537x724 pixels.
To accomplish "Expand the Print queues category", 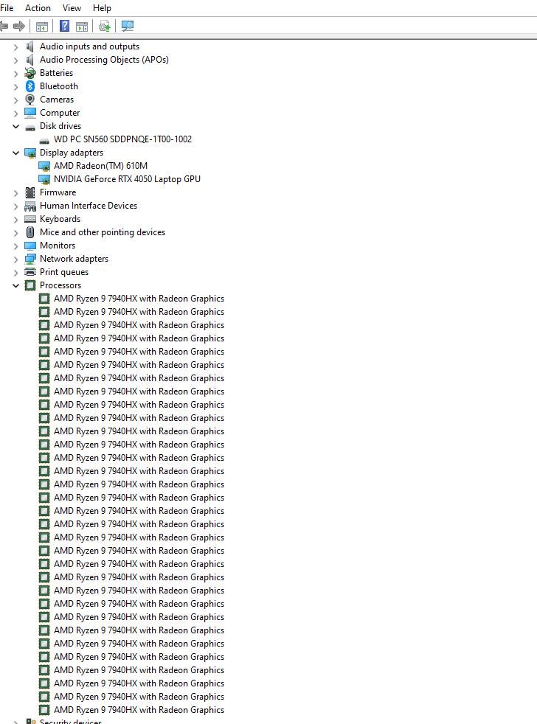I will [15, 273].
